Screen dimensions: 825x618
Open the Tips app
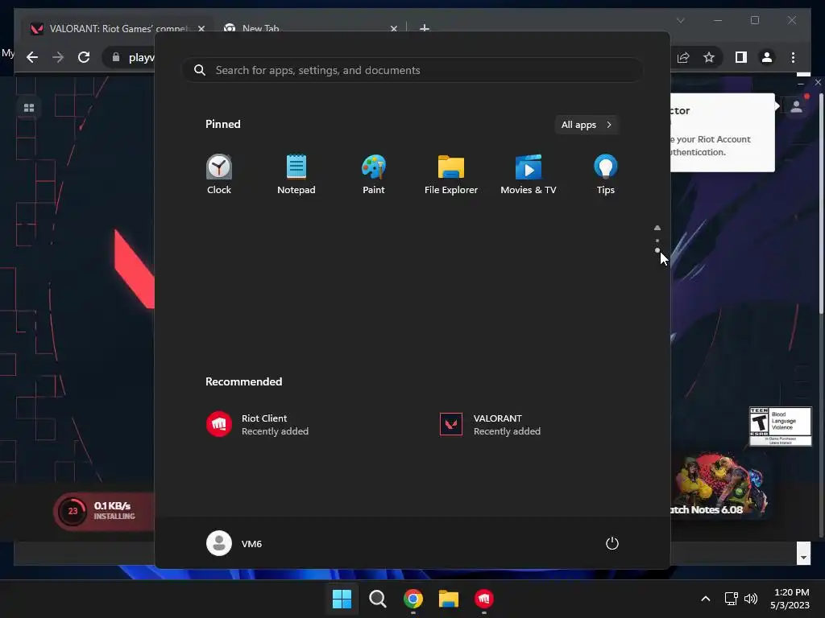(606, 175)
